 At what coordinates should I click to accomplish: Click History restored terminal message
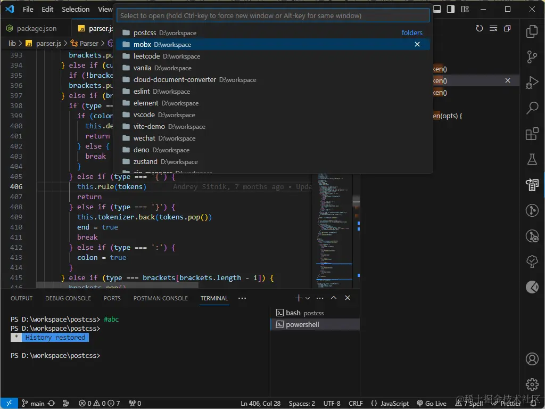point(55,337)
